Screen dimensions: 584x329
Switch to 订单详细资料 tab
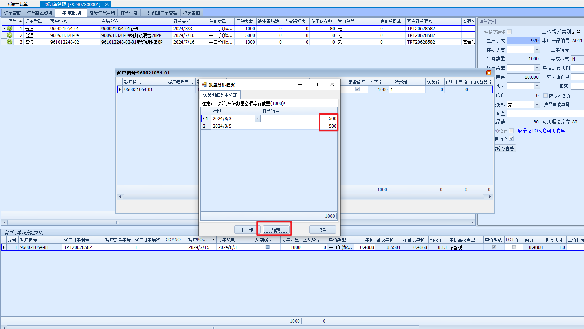tap(71, 13)
